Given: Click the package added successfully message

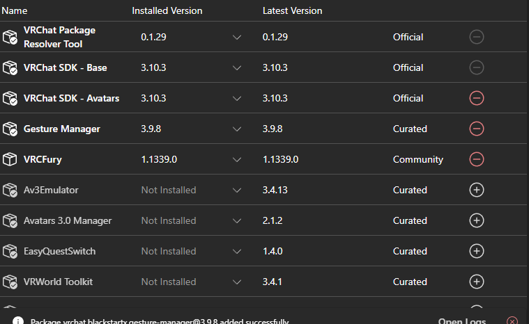Looking at the screenshot, I should pyautogui.click(x=160, y=321).
